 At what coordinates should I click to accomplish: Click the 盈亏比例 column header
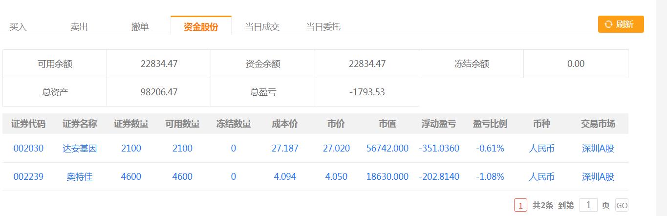click(490, 124)
